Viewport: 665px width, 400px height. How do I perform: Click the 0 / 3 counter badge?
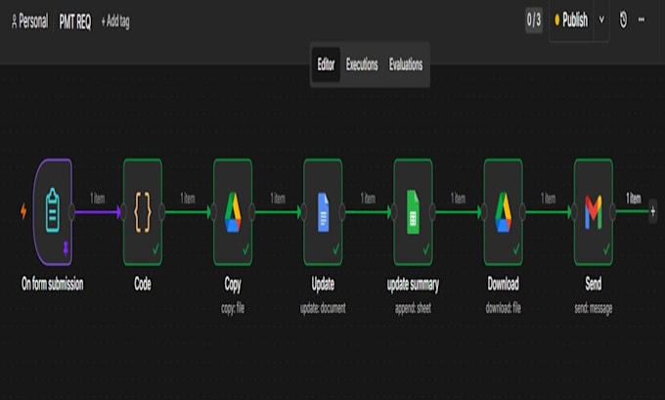[534, 20]
